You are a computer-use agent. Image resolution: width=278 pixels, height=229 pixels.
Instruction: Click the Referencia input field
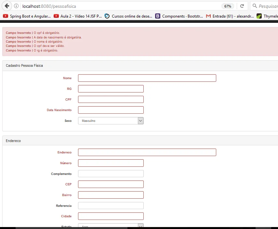click(111, 206)
